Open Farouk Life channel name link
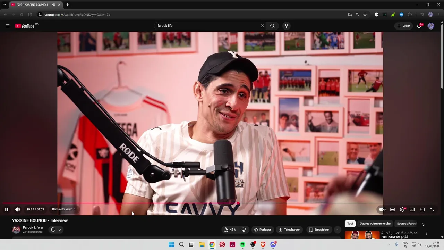This screenshot has height=250, width=444. (x=31, y=228)
